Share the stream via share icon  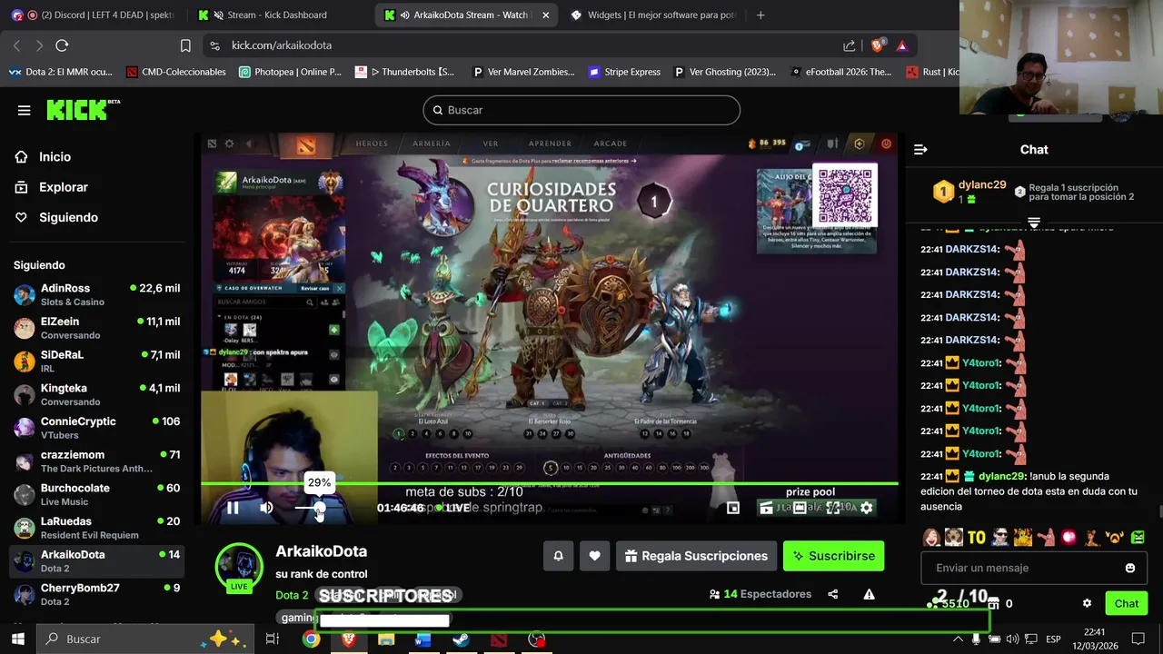tap(833, 594)
